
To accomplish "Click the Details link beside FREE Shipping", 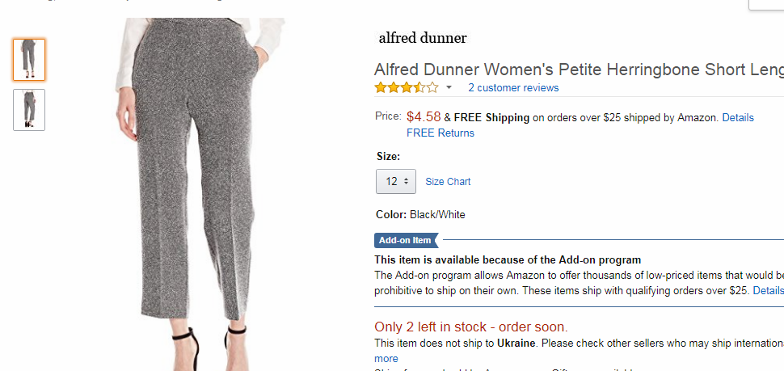I will click(738, 117).
